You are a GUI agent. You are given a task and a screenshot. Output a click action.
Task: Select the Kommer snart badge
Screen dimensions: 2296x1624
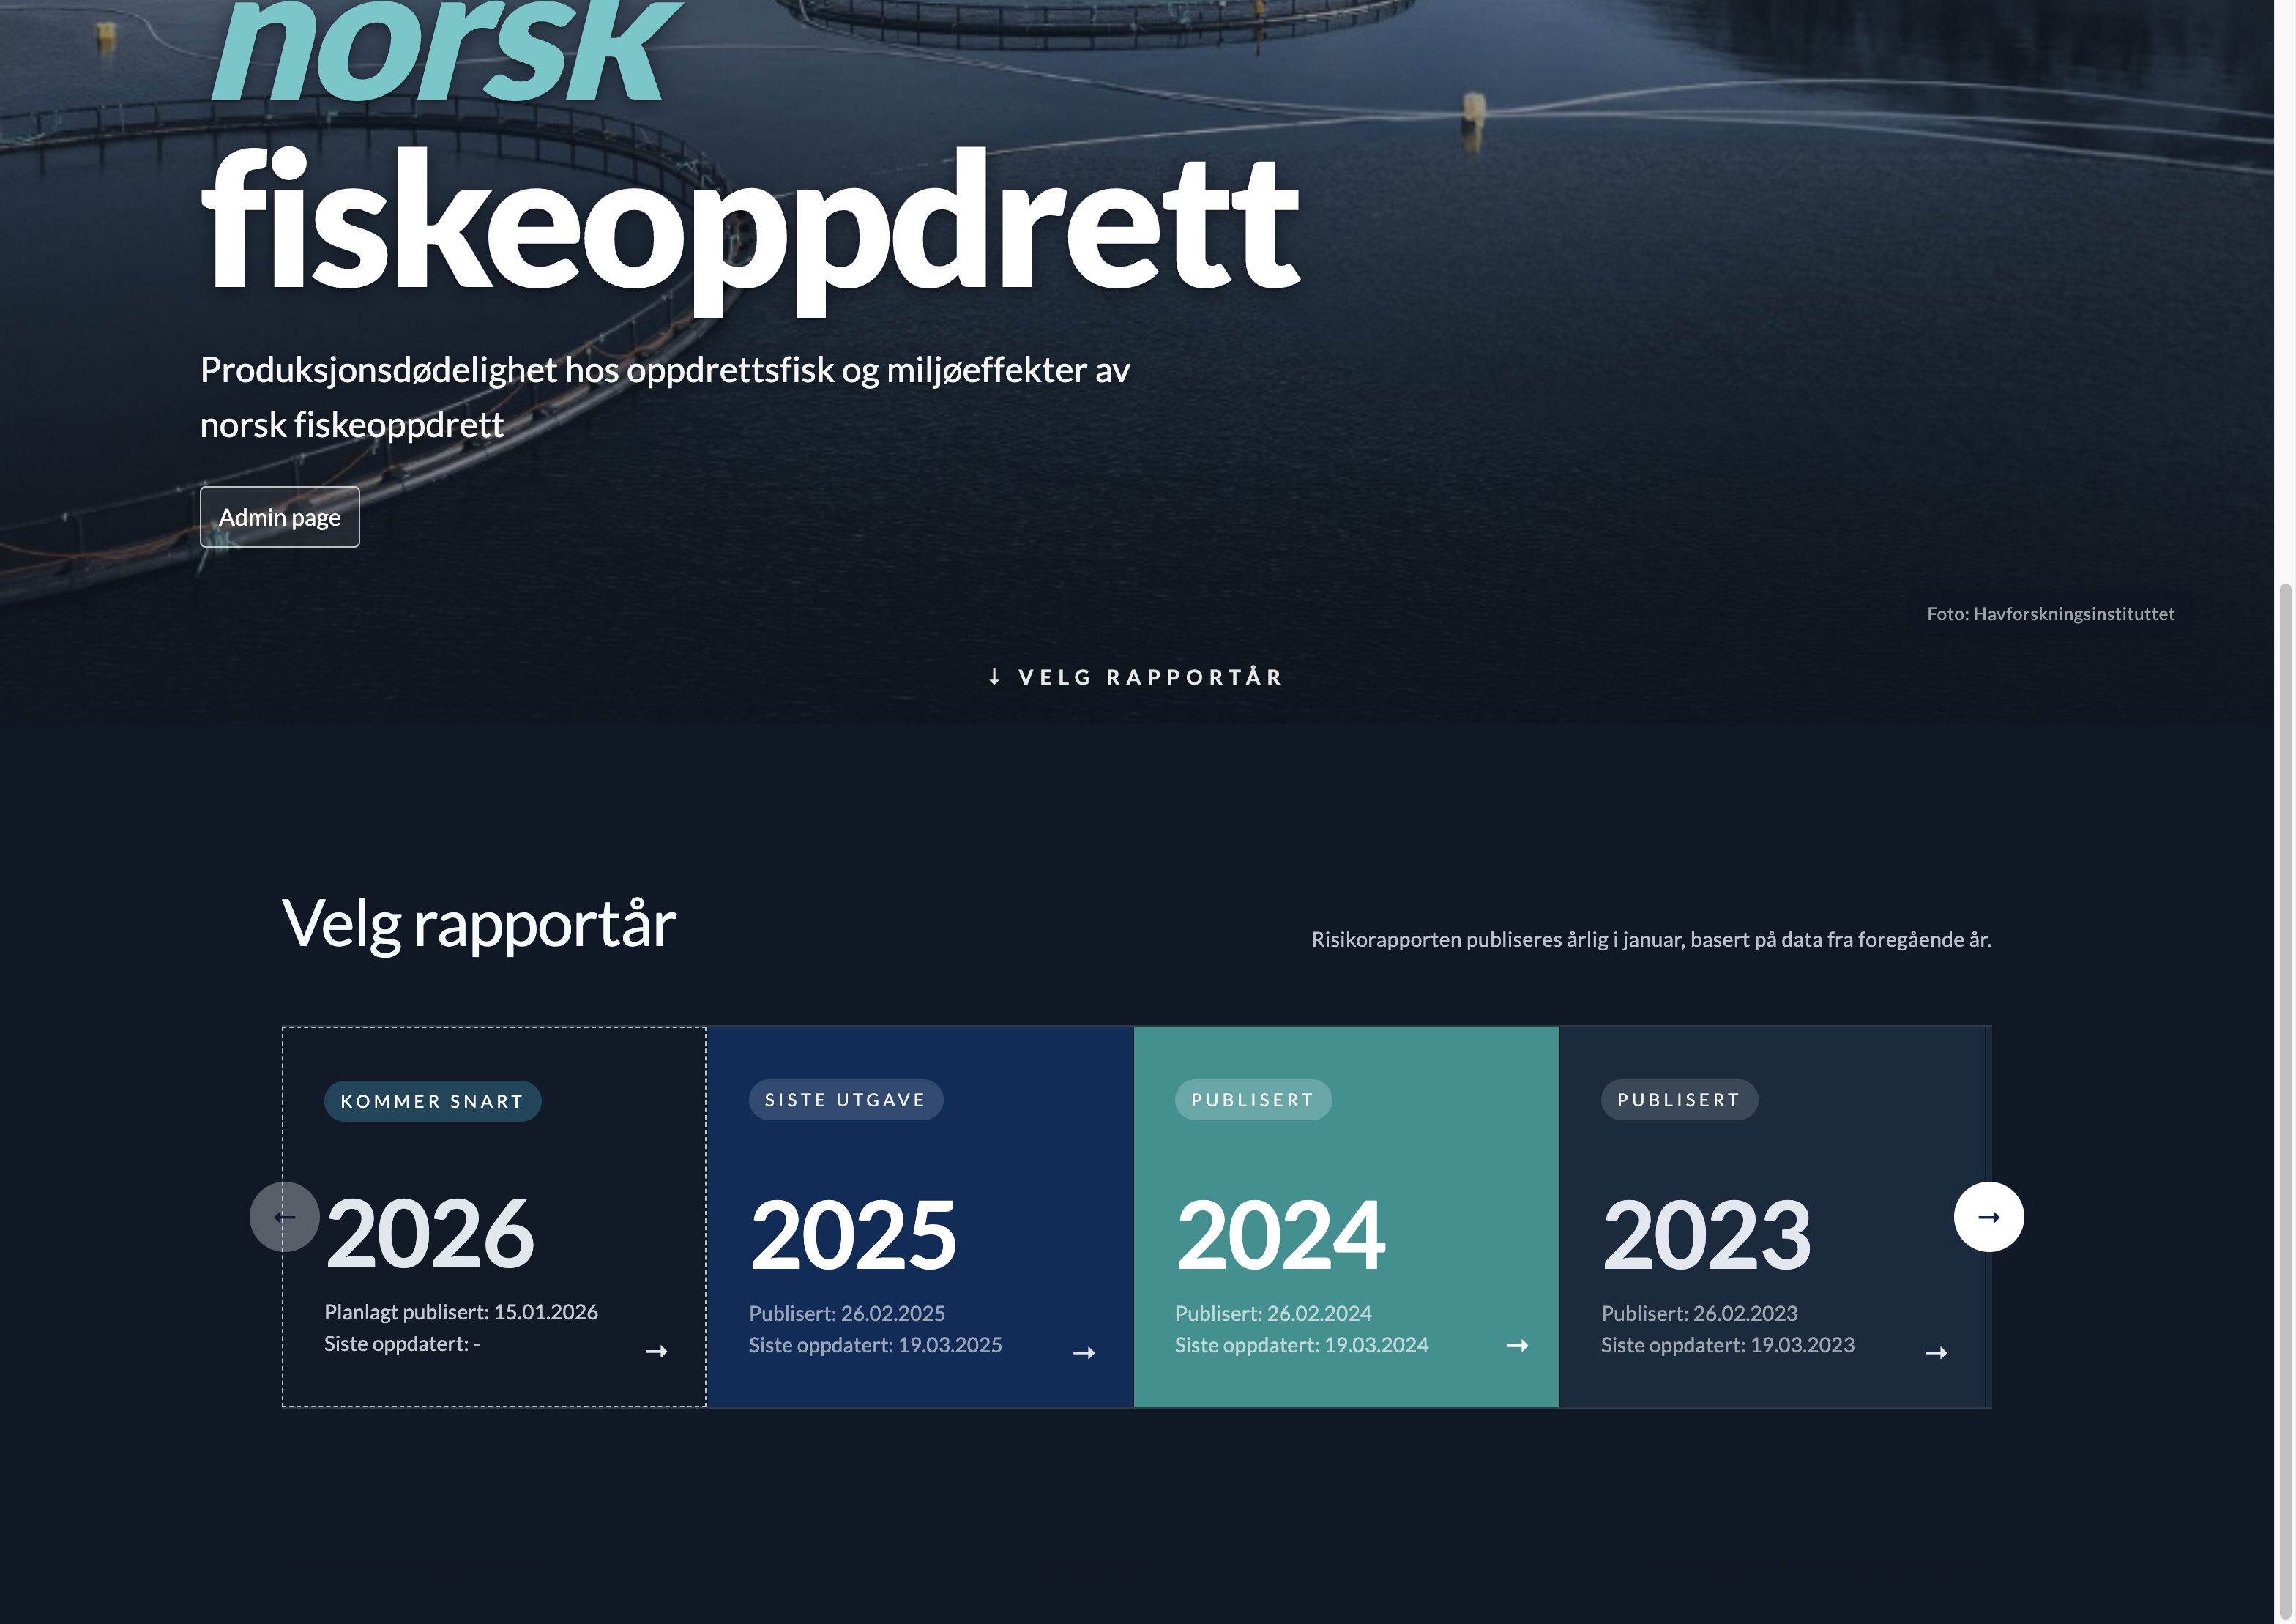coord(432,1101)
